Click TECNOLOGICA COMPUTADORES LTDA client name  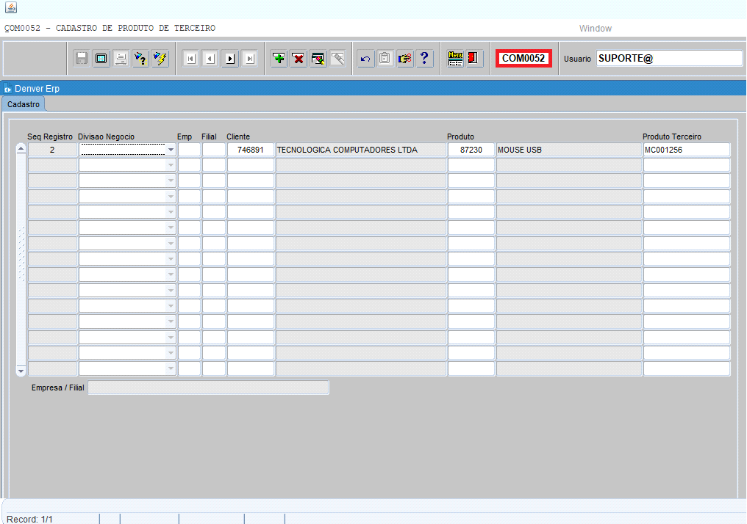(x=361, y=150)
